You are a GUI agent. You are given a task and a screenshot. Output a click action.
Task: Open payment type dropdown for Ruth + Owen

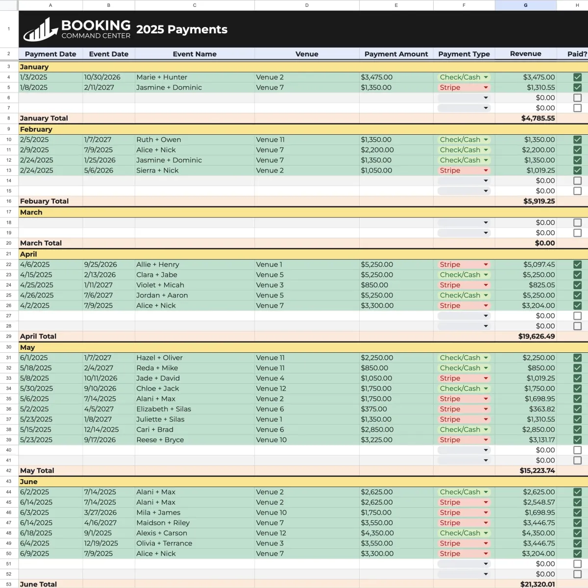pos(486,140)
